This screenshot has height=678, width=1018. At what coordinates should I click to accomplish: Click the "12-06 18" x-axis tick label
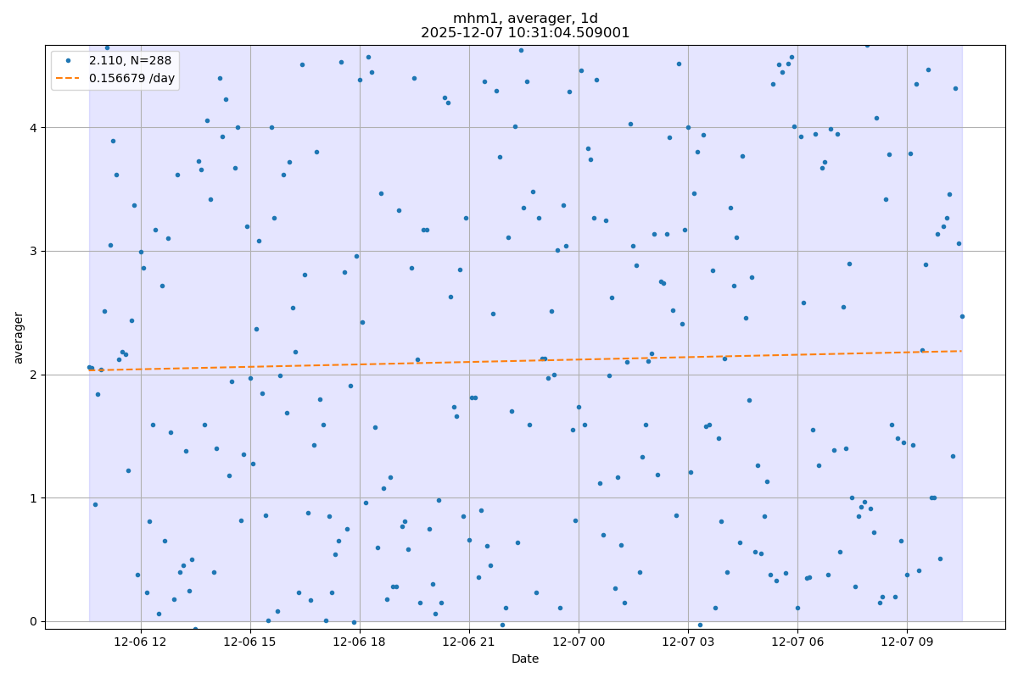pos(360,641)
